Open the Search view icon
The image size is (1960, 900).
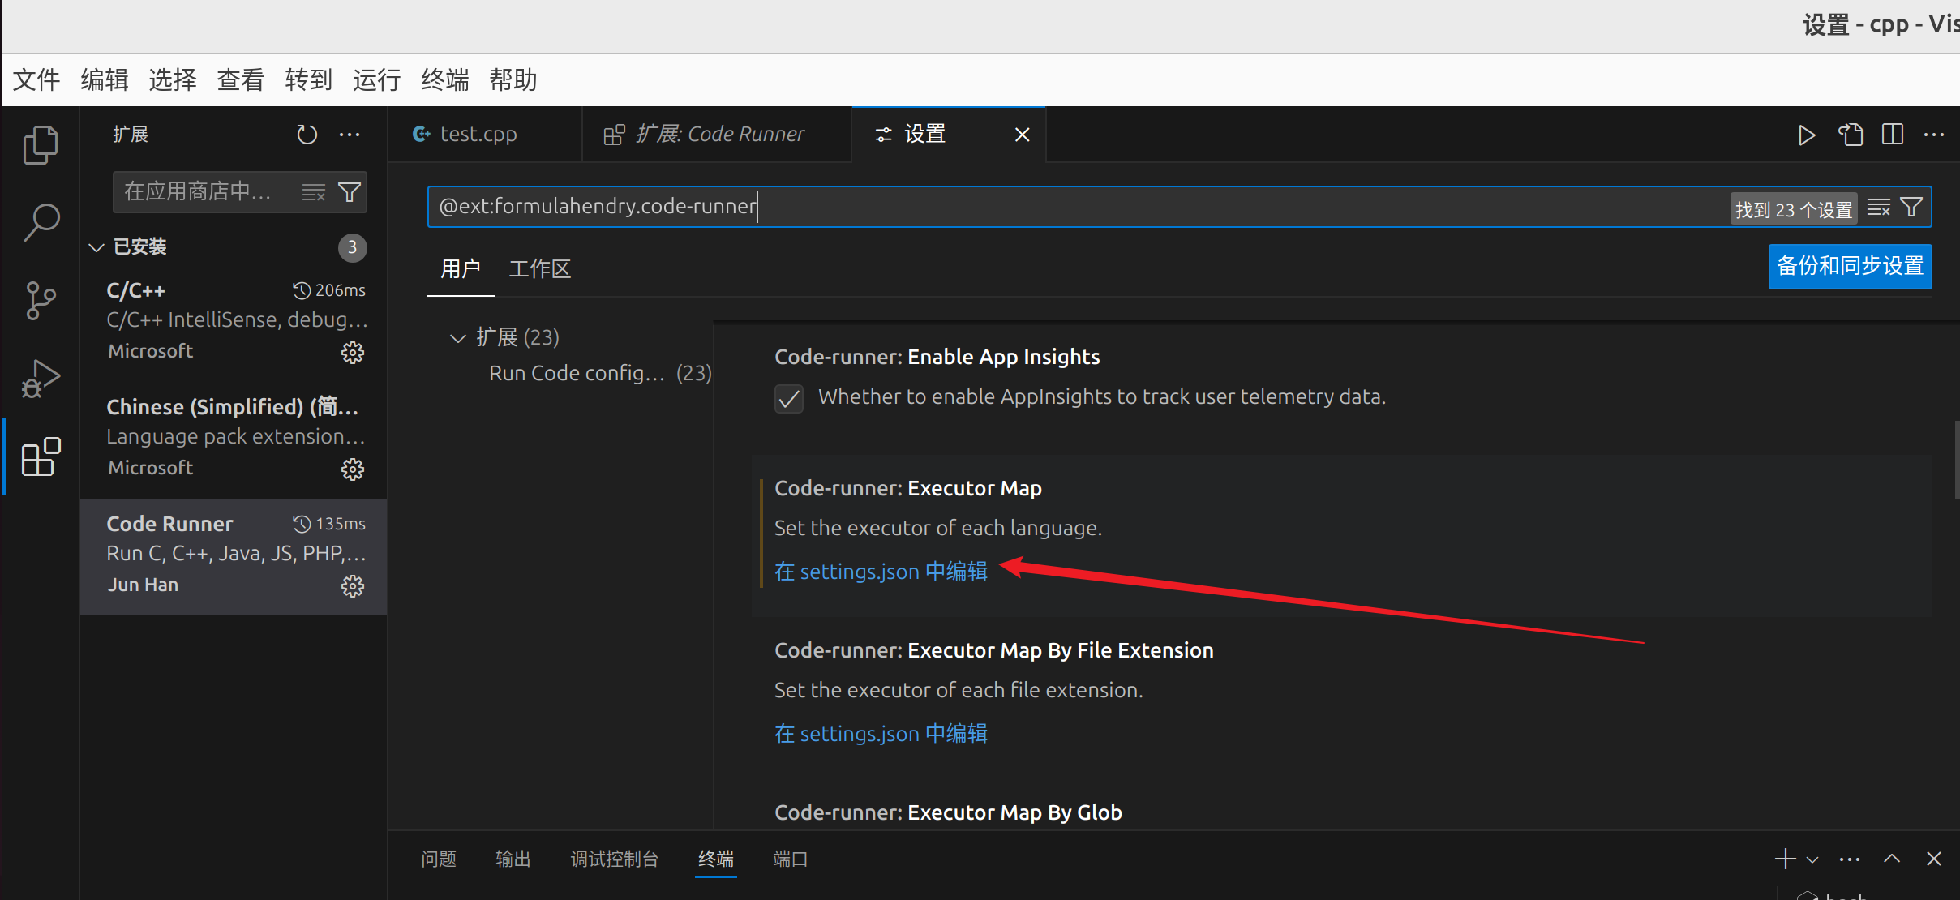[x=41, y=222]
